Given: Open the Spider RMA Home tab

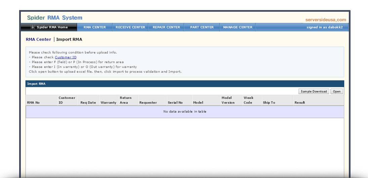Looking at the screenshot, I should [49, 27].
